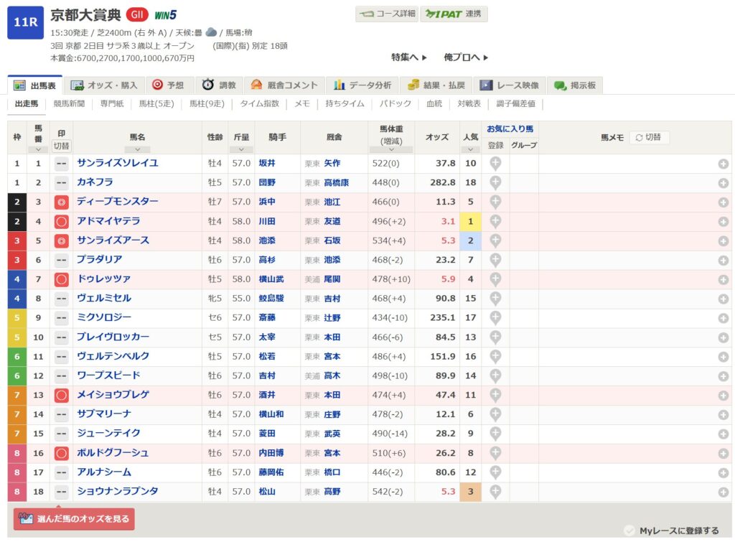Click Myレースに登録する checkmark
The width and height of the screenshot is (735, 542).
click(x=629, y=531)
